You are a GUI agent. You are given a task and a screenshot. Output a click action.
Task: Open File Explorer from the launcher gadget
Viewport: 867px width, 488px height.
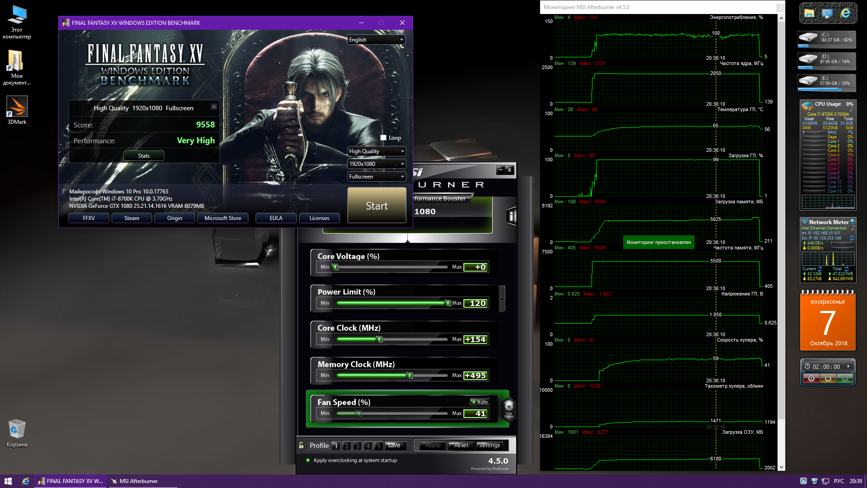(809, 13)
